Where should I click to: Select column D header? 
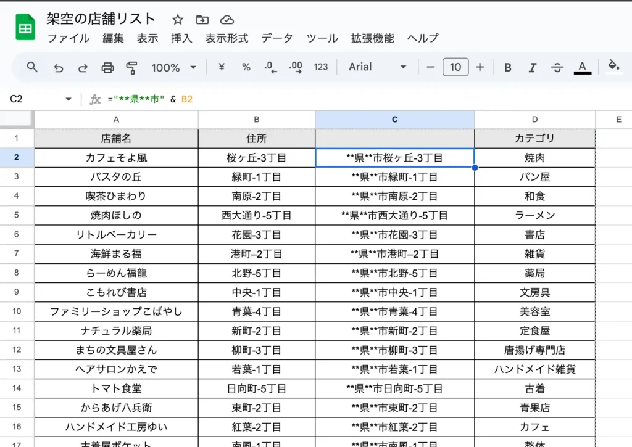[x=534, y=120]
